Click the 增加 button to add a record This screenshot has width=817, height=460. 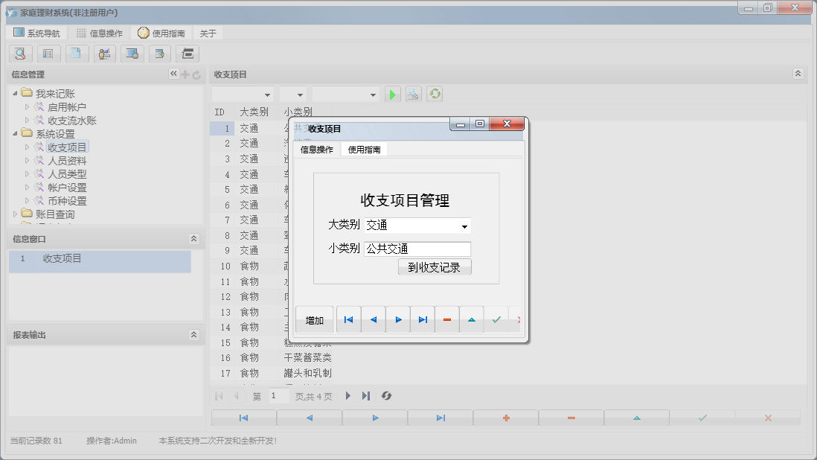tap(313, 319)
